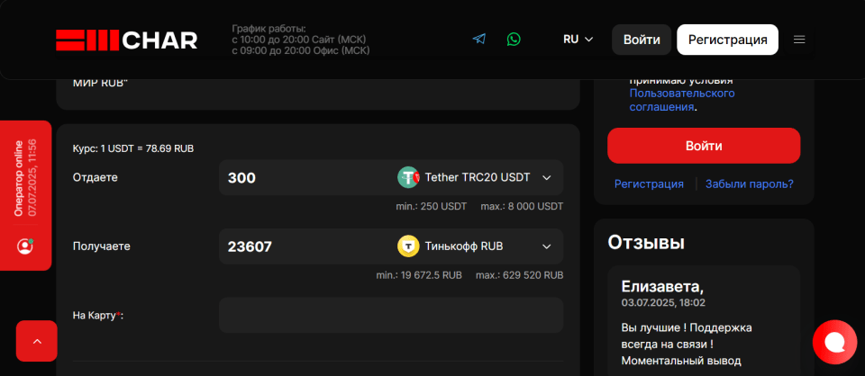Image resolution: width=865 pixels, height=376 pixels.
Task: Open the WhatsApp contact icon
Action: [x=514, y=39]
